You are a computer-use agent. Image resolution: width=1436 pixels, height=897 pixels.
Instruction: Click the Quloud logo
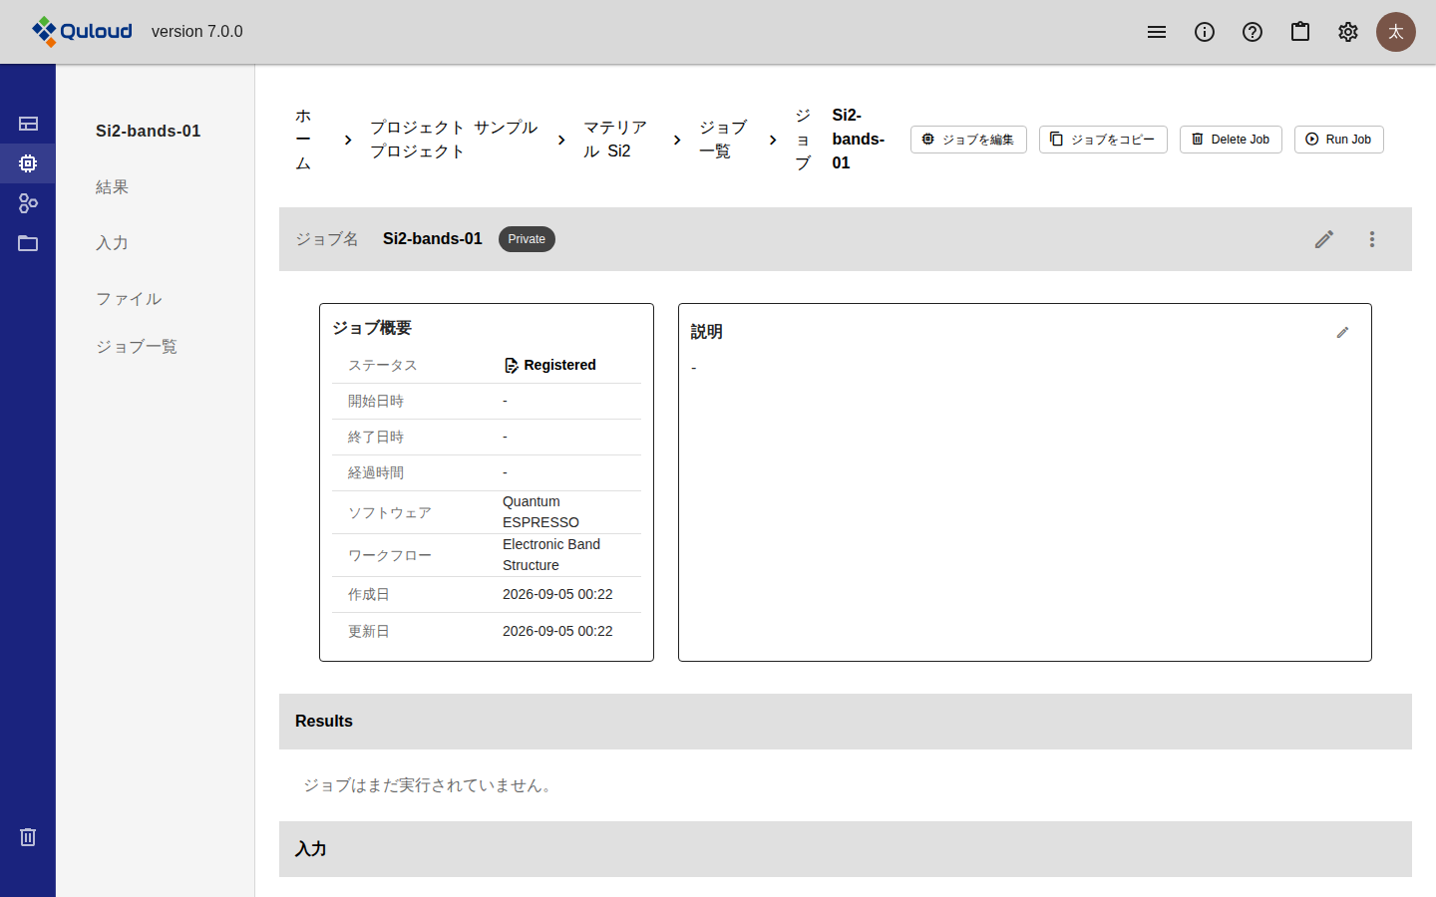[82, 32]
